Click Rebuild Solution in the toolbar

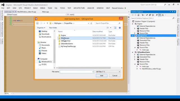(118, 8)
